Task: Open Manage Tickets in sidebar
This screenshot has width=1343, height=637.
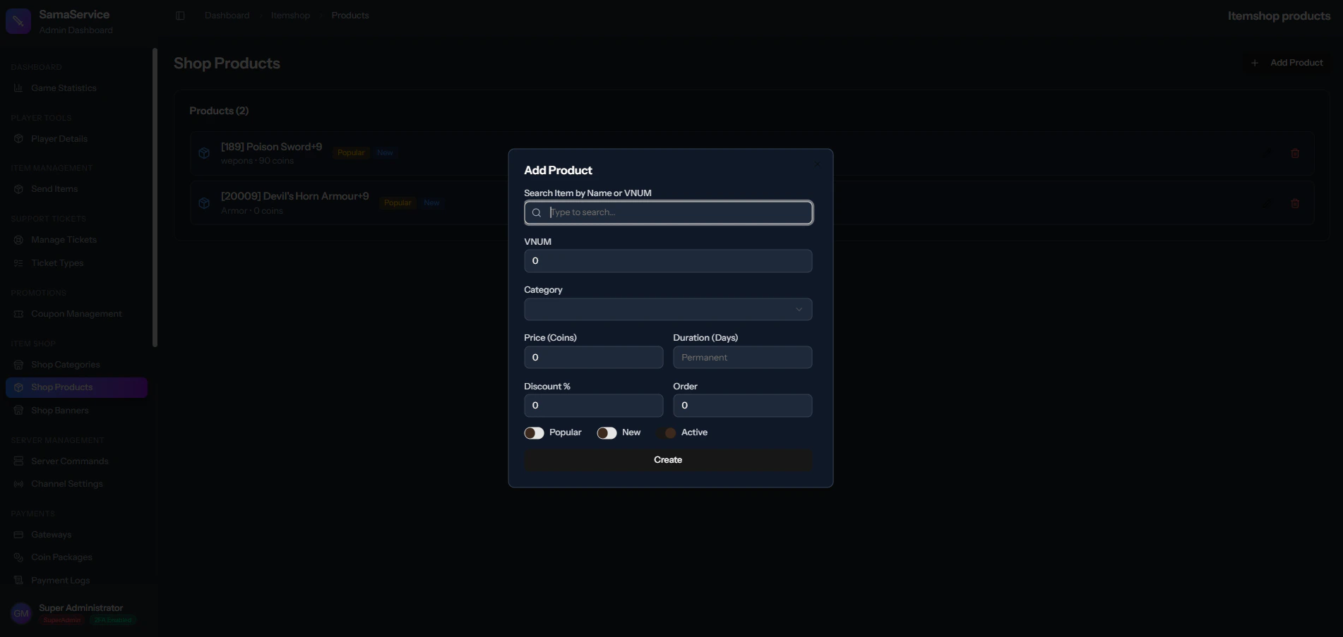Action: pos(76,240)
